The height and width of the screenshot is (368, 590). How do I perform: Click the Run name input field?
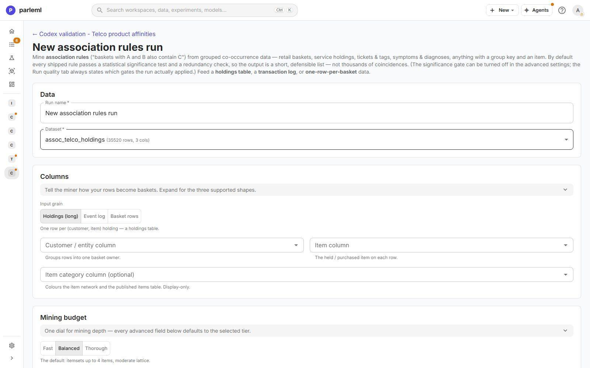[307, 113]
